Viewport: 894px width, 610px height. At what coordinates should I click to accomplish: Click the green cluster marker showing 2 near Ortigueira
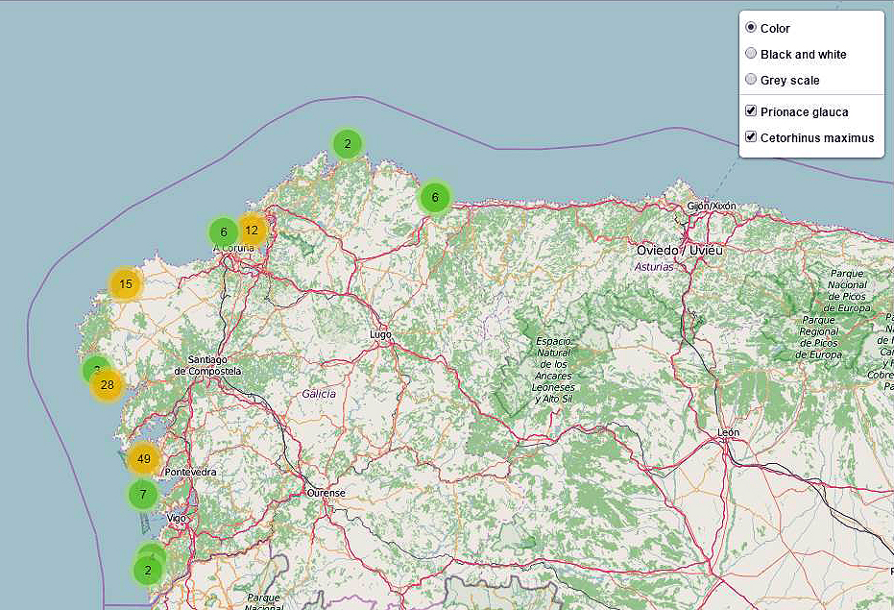click(346, 141)
